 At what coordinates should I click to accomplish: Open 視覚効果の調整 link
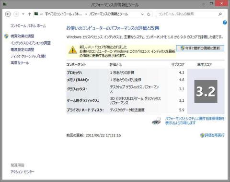click(23, 36)
